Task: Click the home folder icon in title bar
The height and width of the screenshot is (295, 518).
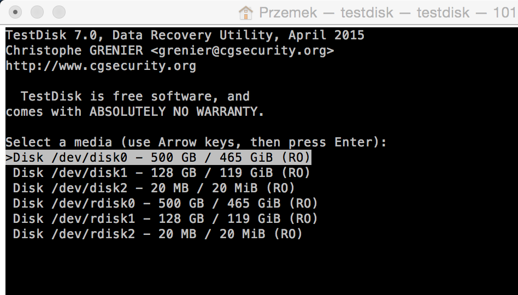Action: click(245, 13)
